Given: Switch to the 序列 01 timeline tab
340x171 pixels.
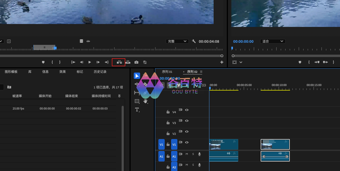Looking at the screenshot, I should pyautogui.click(x=167, y=72).
